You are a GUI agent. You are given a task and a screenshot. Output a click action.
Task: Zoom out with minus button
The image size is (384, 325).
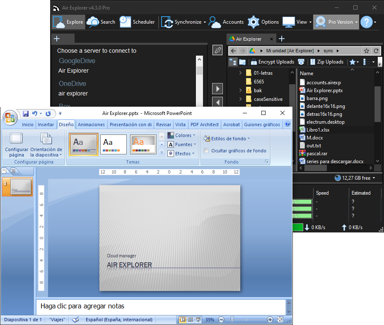pyautogui.click(x=221, y=320)
